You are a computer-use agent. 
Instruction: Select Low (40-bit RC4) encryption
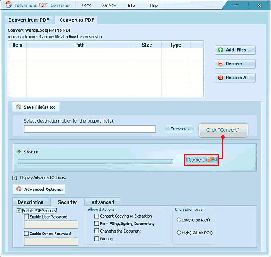179,220
